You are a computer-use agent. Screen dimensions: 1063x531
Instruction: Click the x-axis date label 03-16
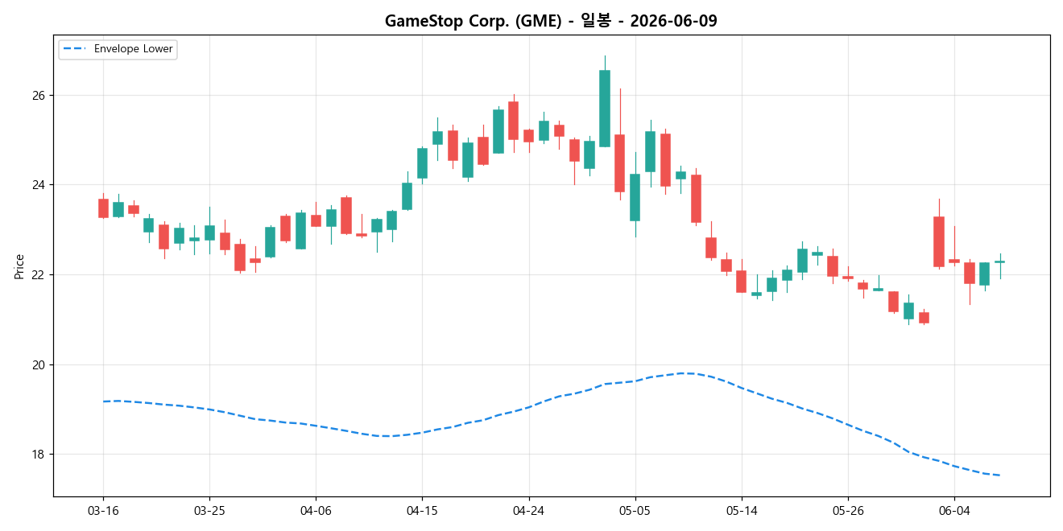103,511
